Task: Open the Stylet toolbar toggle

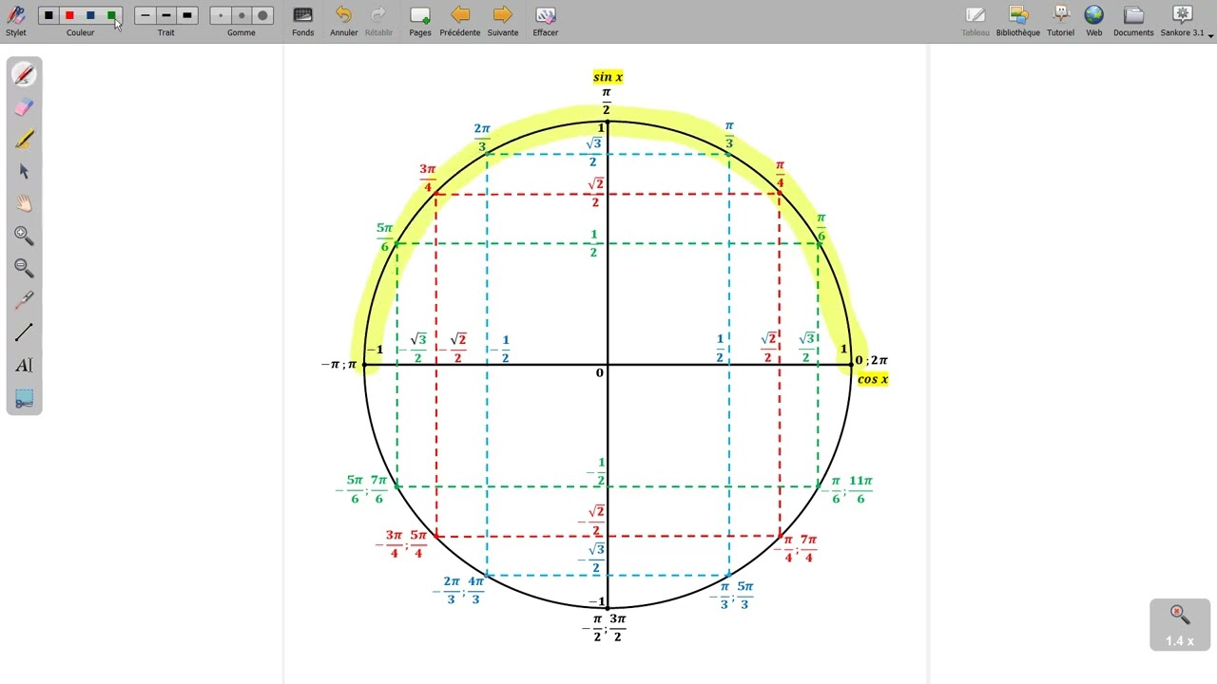Action: coord(16,21)
